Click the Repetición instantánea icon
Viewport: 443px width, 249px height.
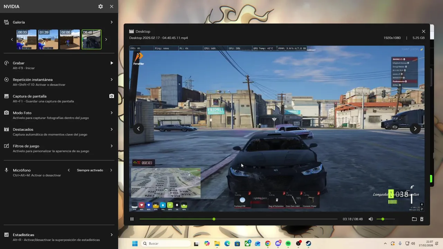click(x=6, y=80)
